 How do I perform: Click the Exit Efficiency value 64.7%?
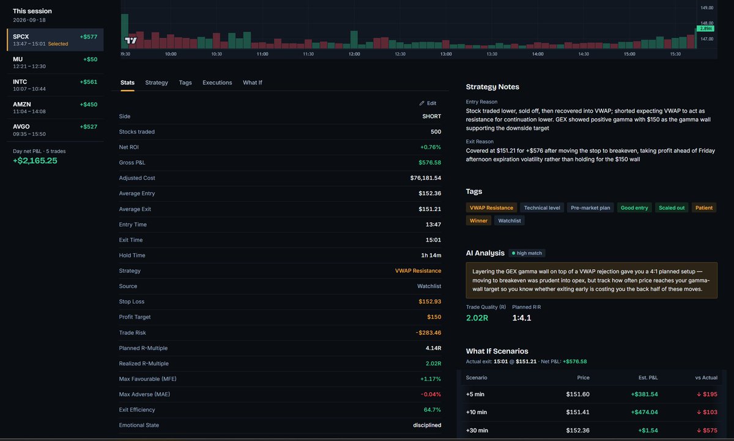pyautogui.click(x=432, y=410)
